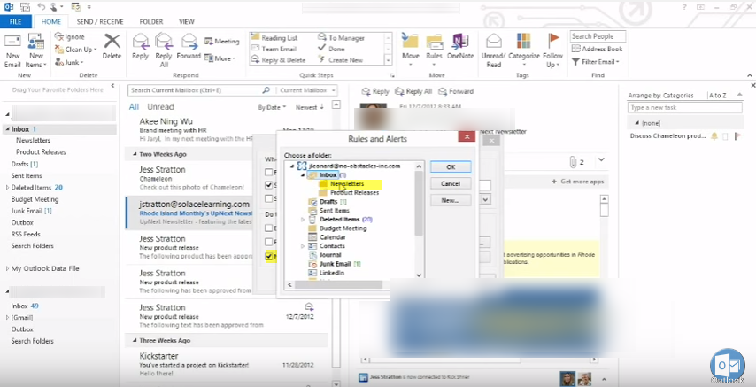The image size is (756, 387).
Task: Click the Type a new task field
Action: pos(685,108)
